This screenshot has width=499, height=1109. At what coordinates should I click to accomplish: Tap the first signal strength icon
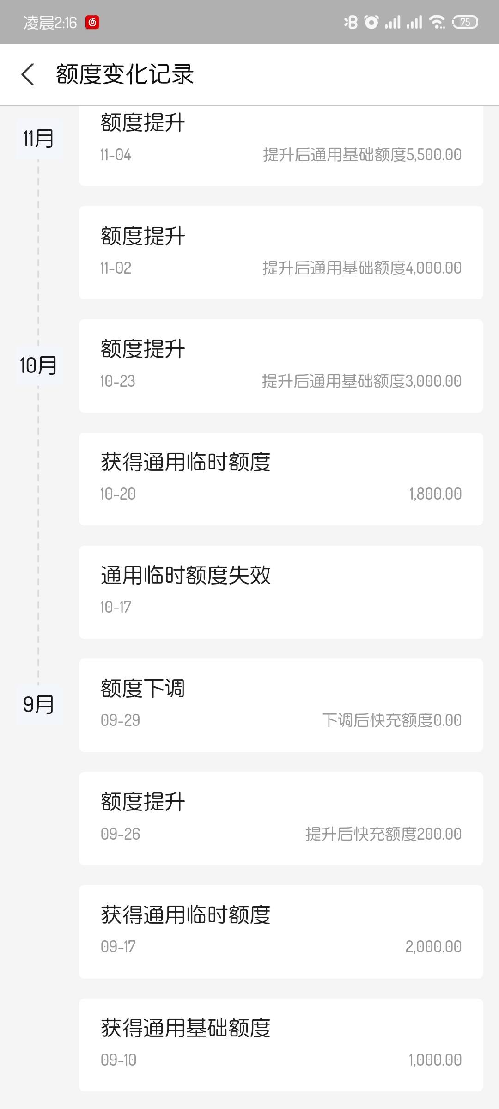[x=393, y=22]
